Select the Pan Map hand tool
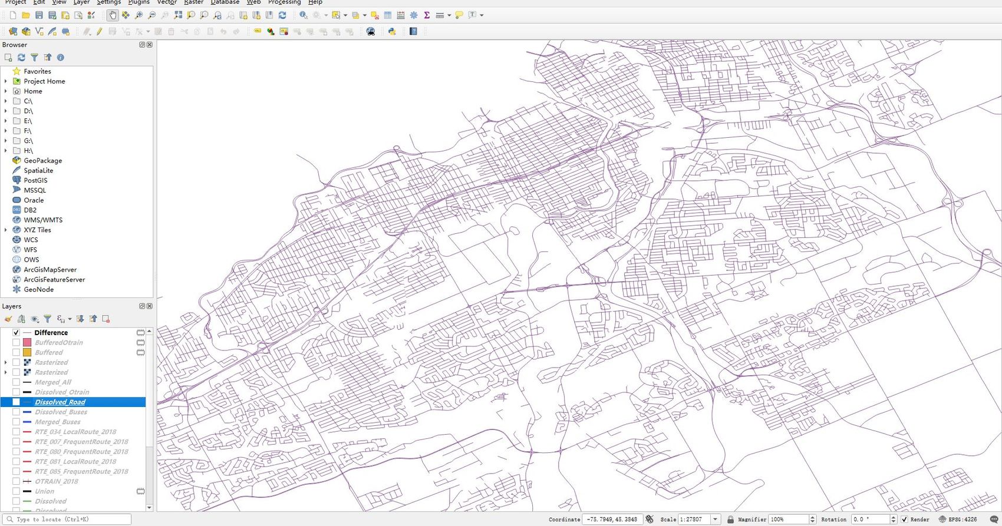Viewport: 1002px width, 526px height. [113, 15]
